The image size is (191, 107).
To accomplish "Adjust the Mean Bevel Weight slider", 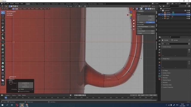I will [x=146, y=27].
